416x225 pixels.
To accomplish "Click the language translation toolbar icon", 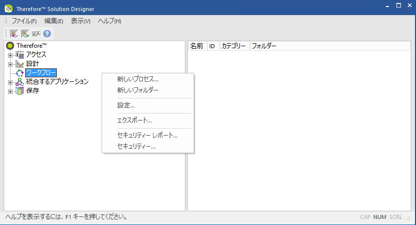I will click(36, 34).
